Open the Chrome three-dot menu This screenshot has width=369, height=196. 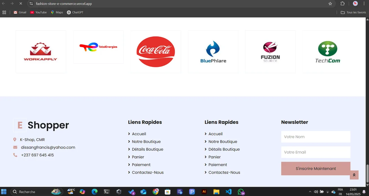364,4
